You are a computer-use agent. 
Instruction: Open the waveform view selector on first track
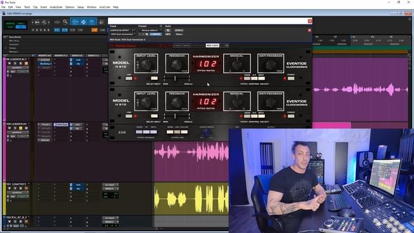17,67
